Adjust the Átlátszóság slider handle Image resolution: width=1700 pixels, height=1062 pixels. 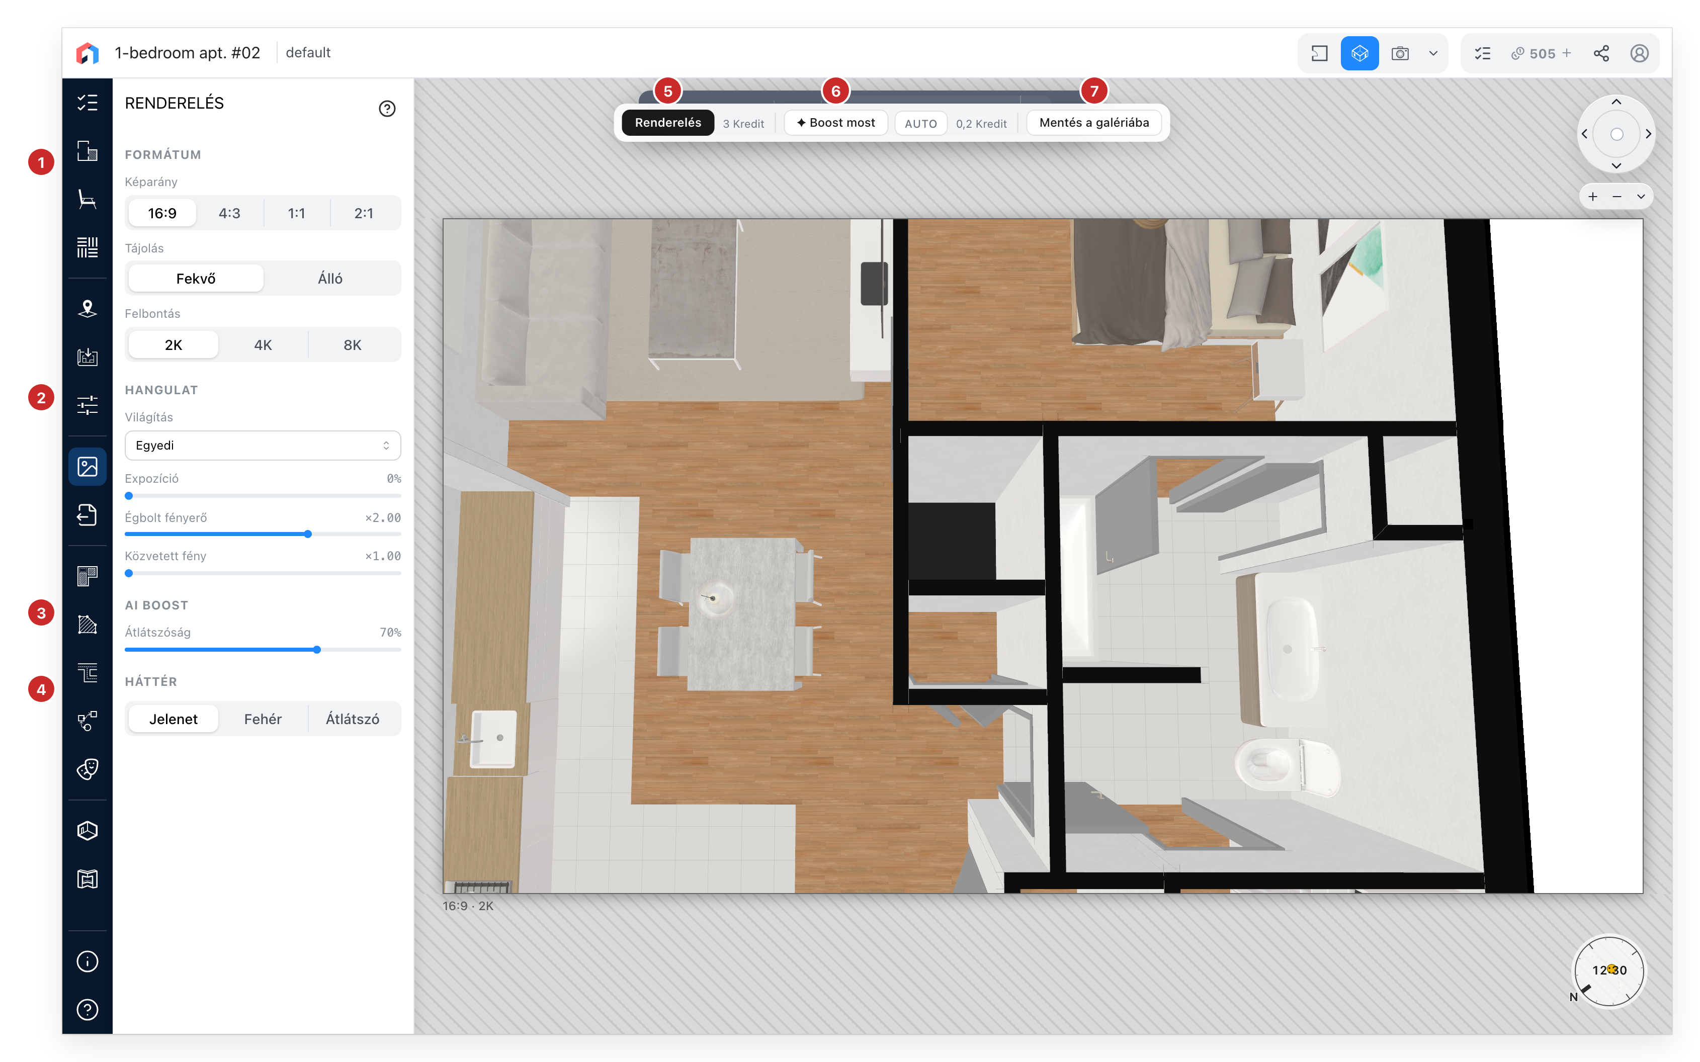317,650
